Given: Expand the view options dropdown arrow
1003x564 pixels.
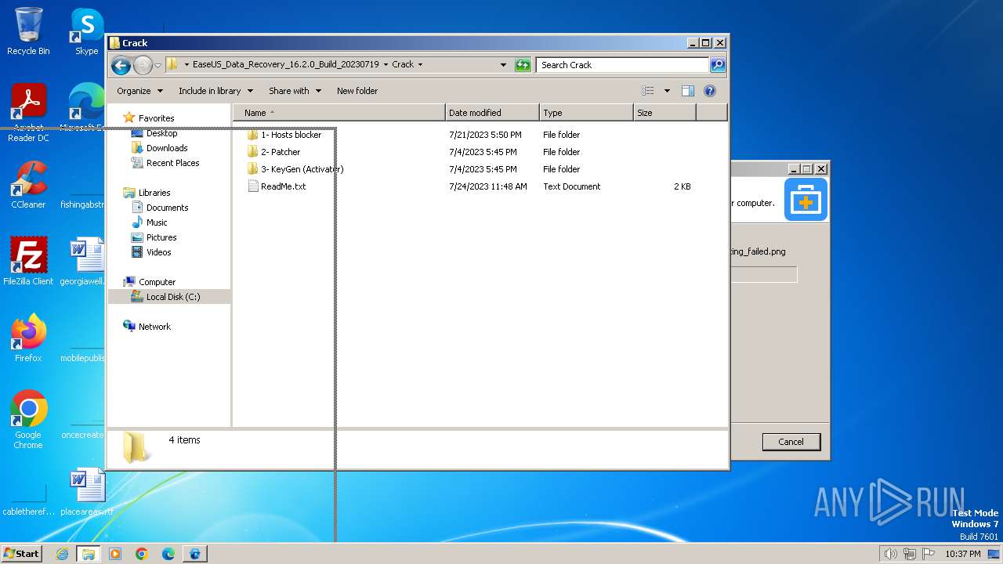Looking at the screenshot, I should [667, 91].
